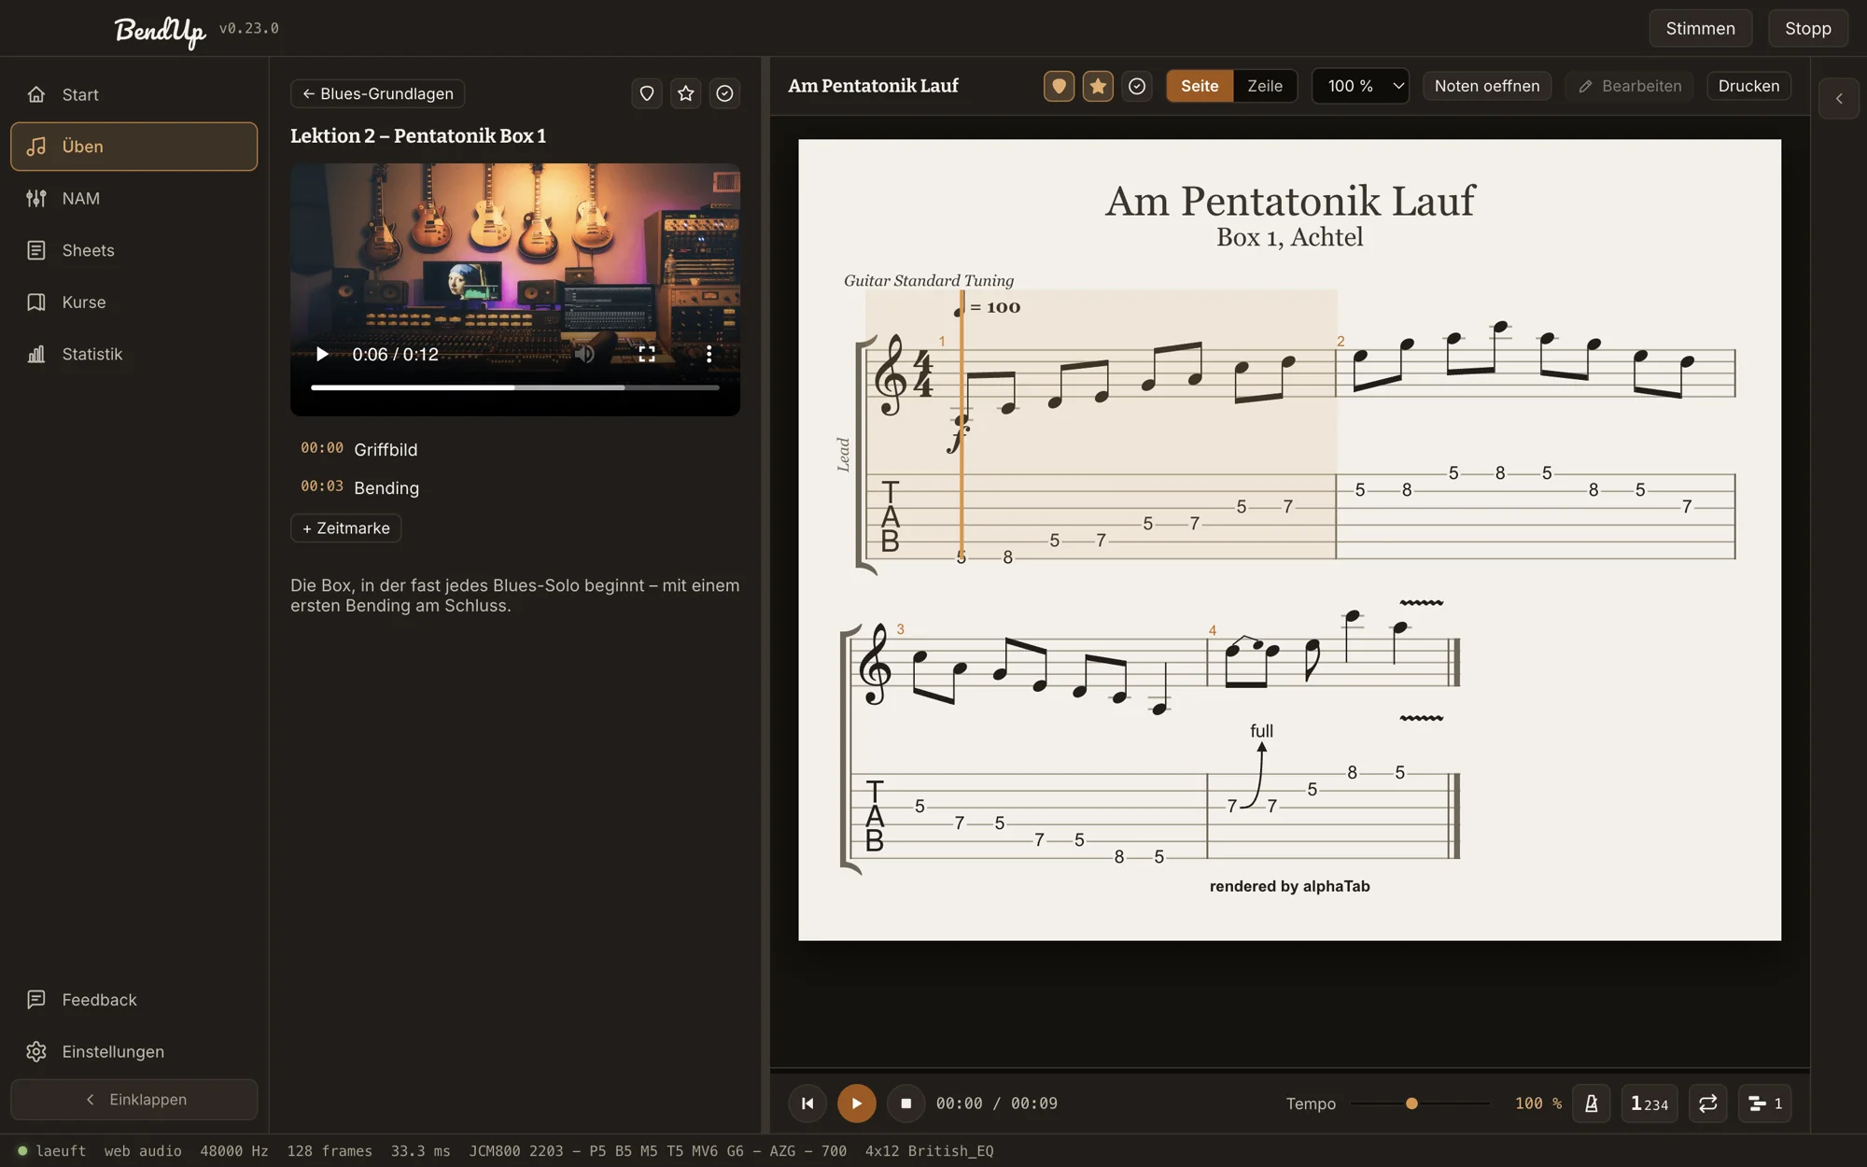Expand the right side panel chevron
The height and width of the screenshot is (1167, 1867).
coord(1839,98)
